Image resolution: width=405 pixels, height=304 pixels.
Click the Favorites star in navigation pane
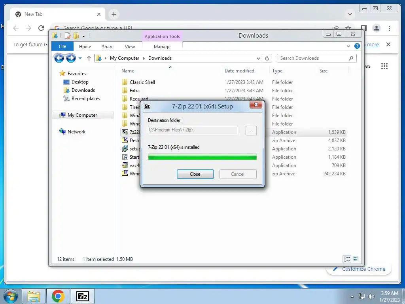click(62, 73)
